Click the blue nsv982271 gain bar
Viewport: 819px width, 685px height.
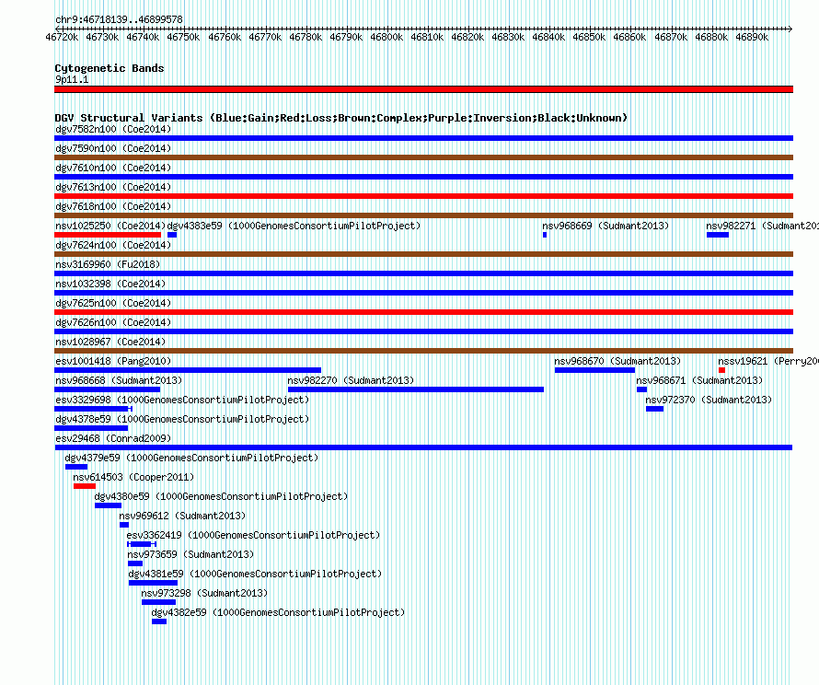[718, 235]
